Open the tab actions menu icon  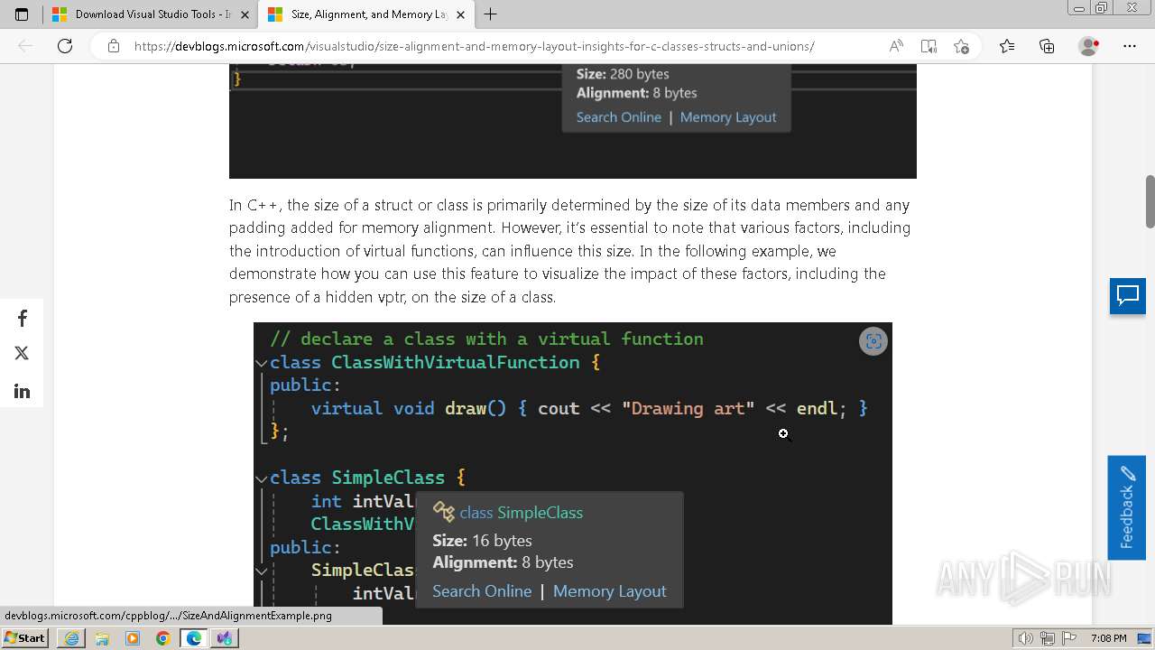22,14
